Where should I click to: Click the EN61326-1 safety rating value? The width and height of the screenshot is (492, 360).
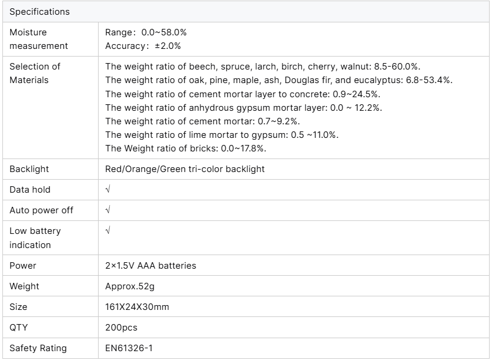coord(129,348)
